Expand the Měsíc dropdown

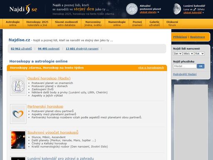pos(188,53)
